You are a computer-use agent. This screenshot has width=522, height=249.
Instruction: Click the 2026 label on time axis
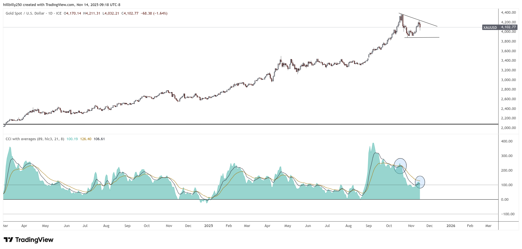(x=451, y=226)
